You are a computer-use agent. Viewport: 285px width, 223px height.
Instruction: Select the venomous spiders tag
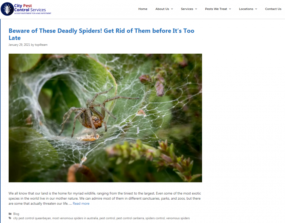pyautogui.click(x=178, y=218)
